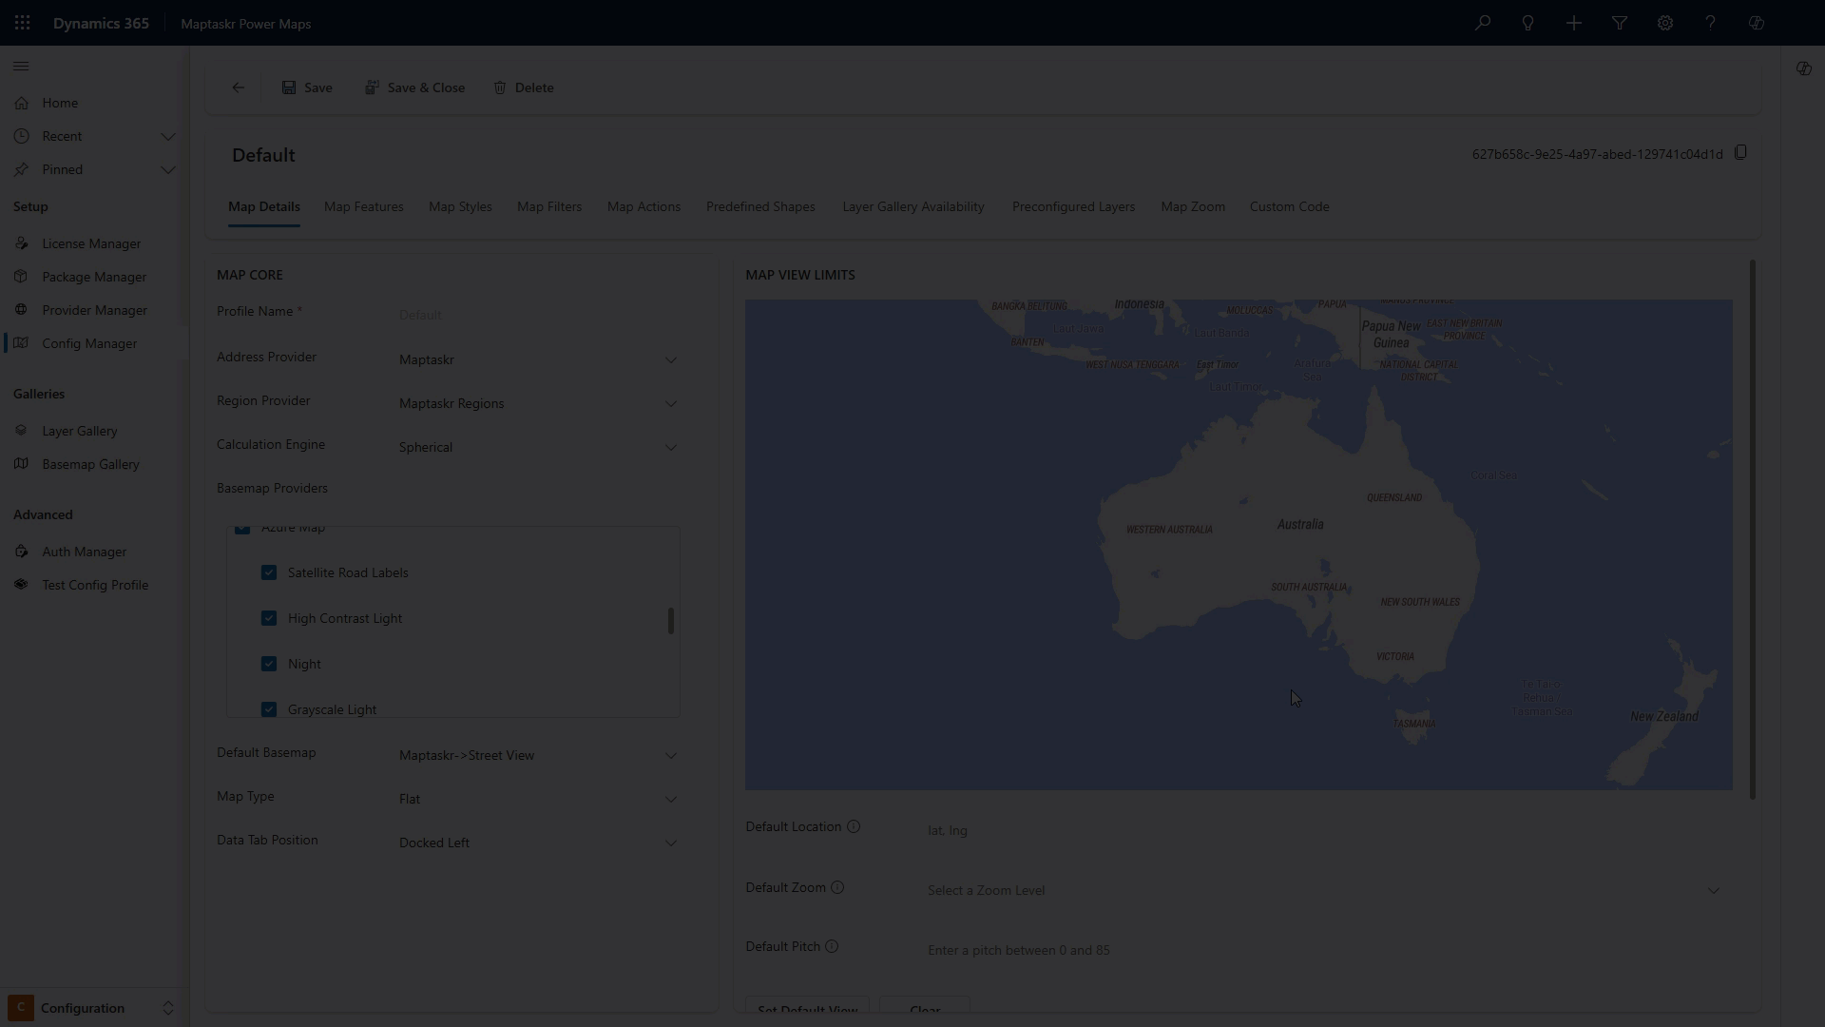Turn off the Night basemap option
Viewport: 1825px width, 1027px height.
pos(269,664)
